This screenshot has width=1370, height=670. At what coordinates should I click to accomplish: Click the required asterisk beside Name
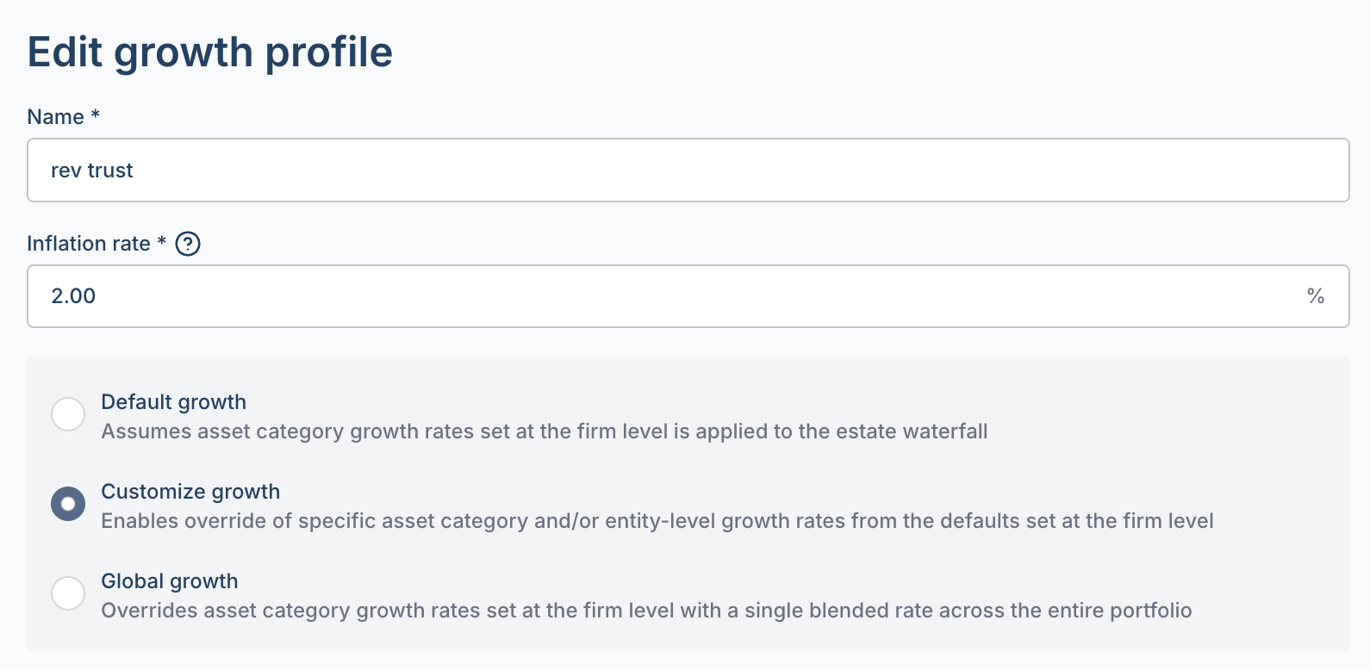(96, 115)
